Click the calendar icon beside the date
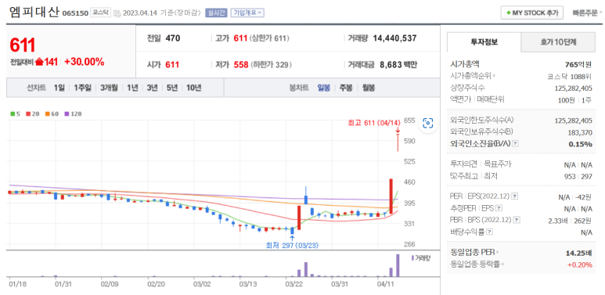 tap(117, 13)
